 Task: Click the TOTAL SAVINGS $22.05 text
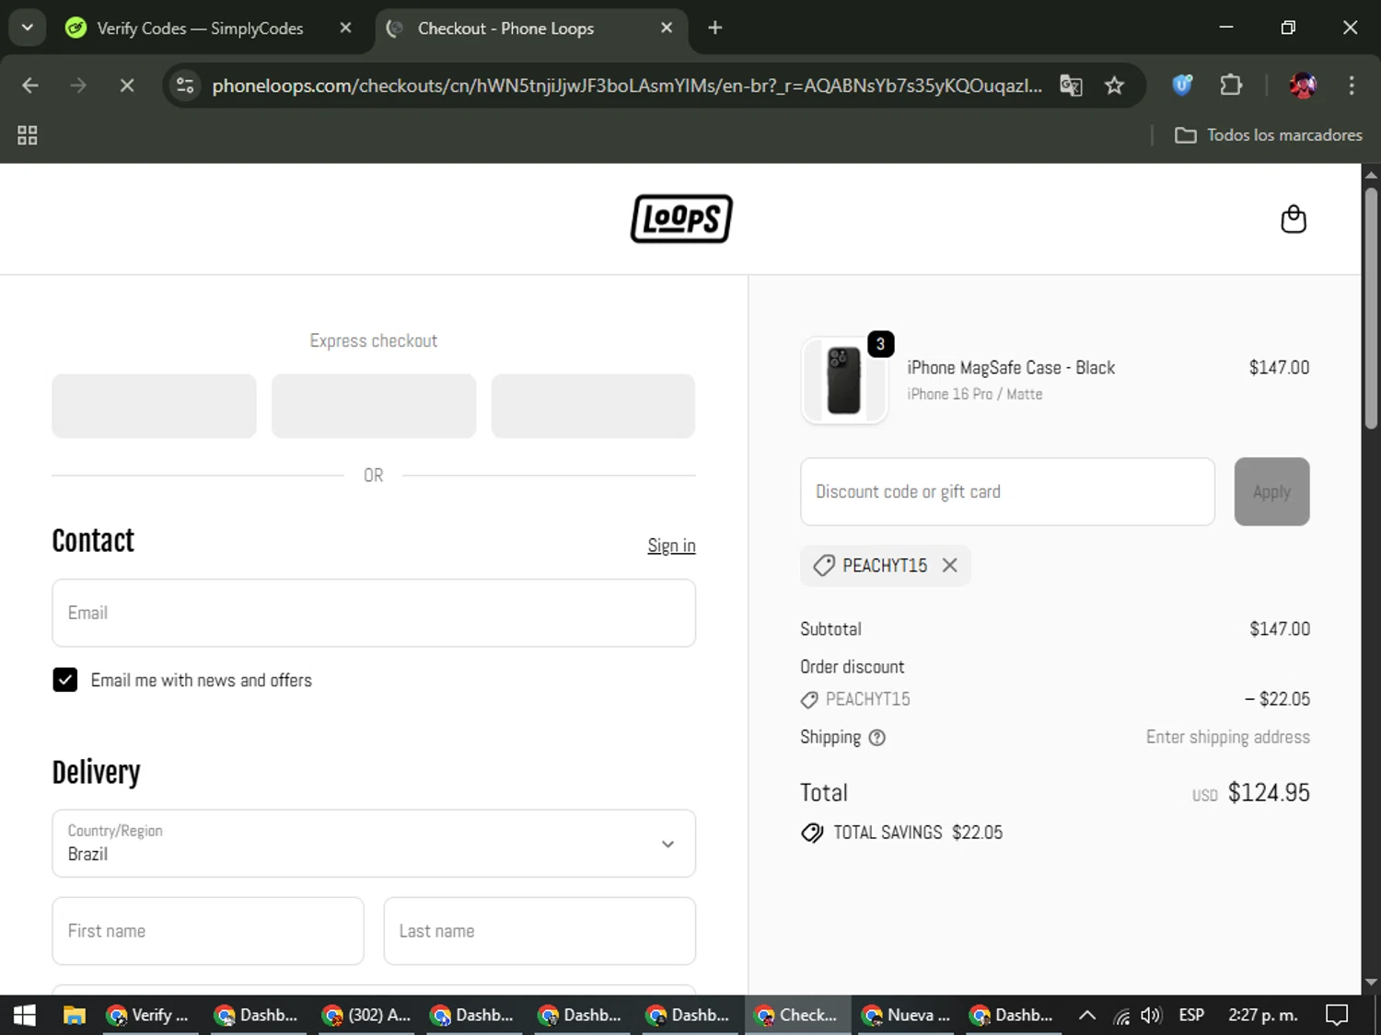click(x=918, y=833)
